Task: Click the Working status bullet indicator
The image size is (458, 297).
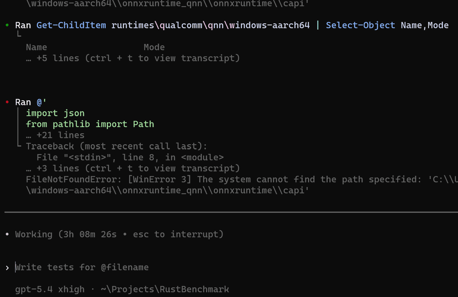Action: point(7,234)
